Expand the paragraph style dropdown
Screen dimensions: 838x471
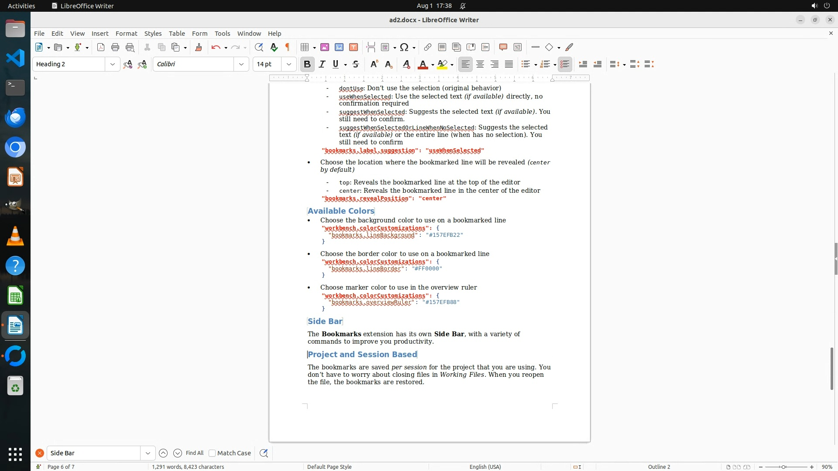pos(112,64)
